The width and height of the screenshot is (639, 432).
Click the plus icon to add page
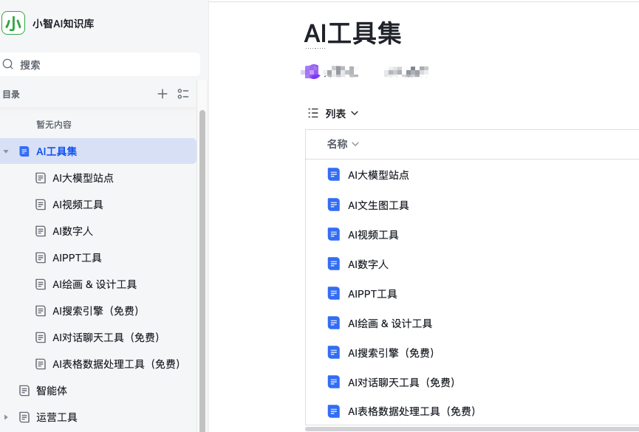pyautogui.click(x=163, y=94)
